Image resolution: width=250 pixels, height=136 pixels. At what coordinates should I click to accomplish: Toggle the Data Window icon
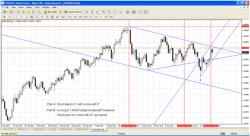(23, 12)
